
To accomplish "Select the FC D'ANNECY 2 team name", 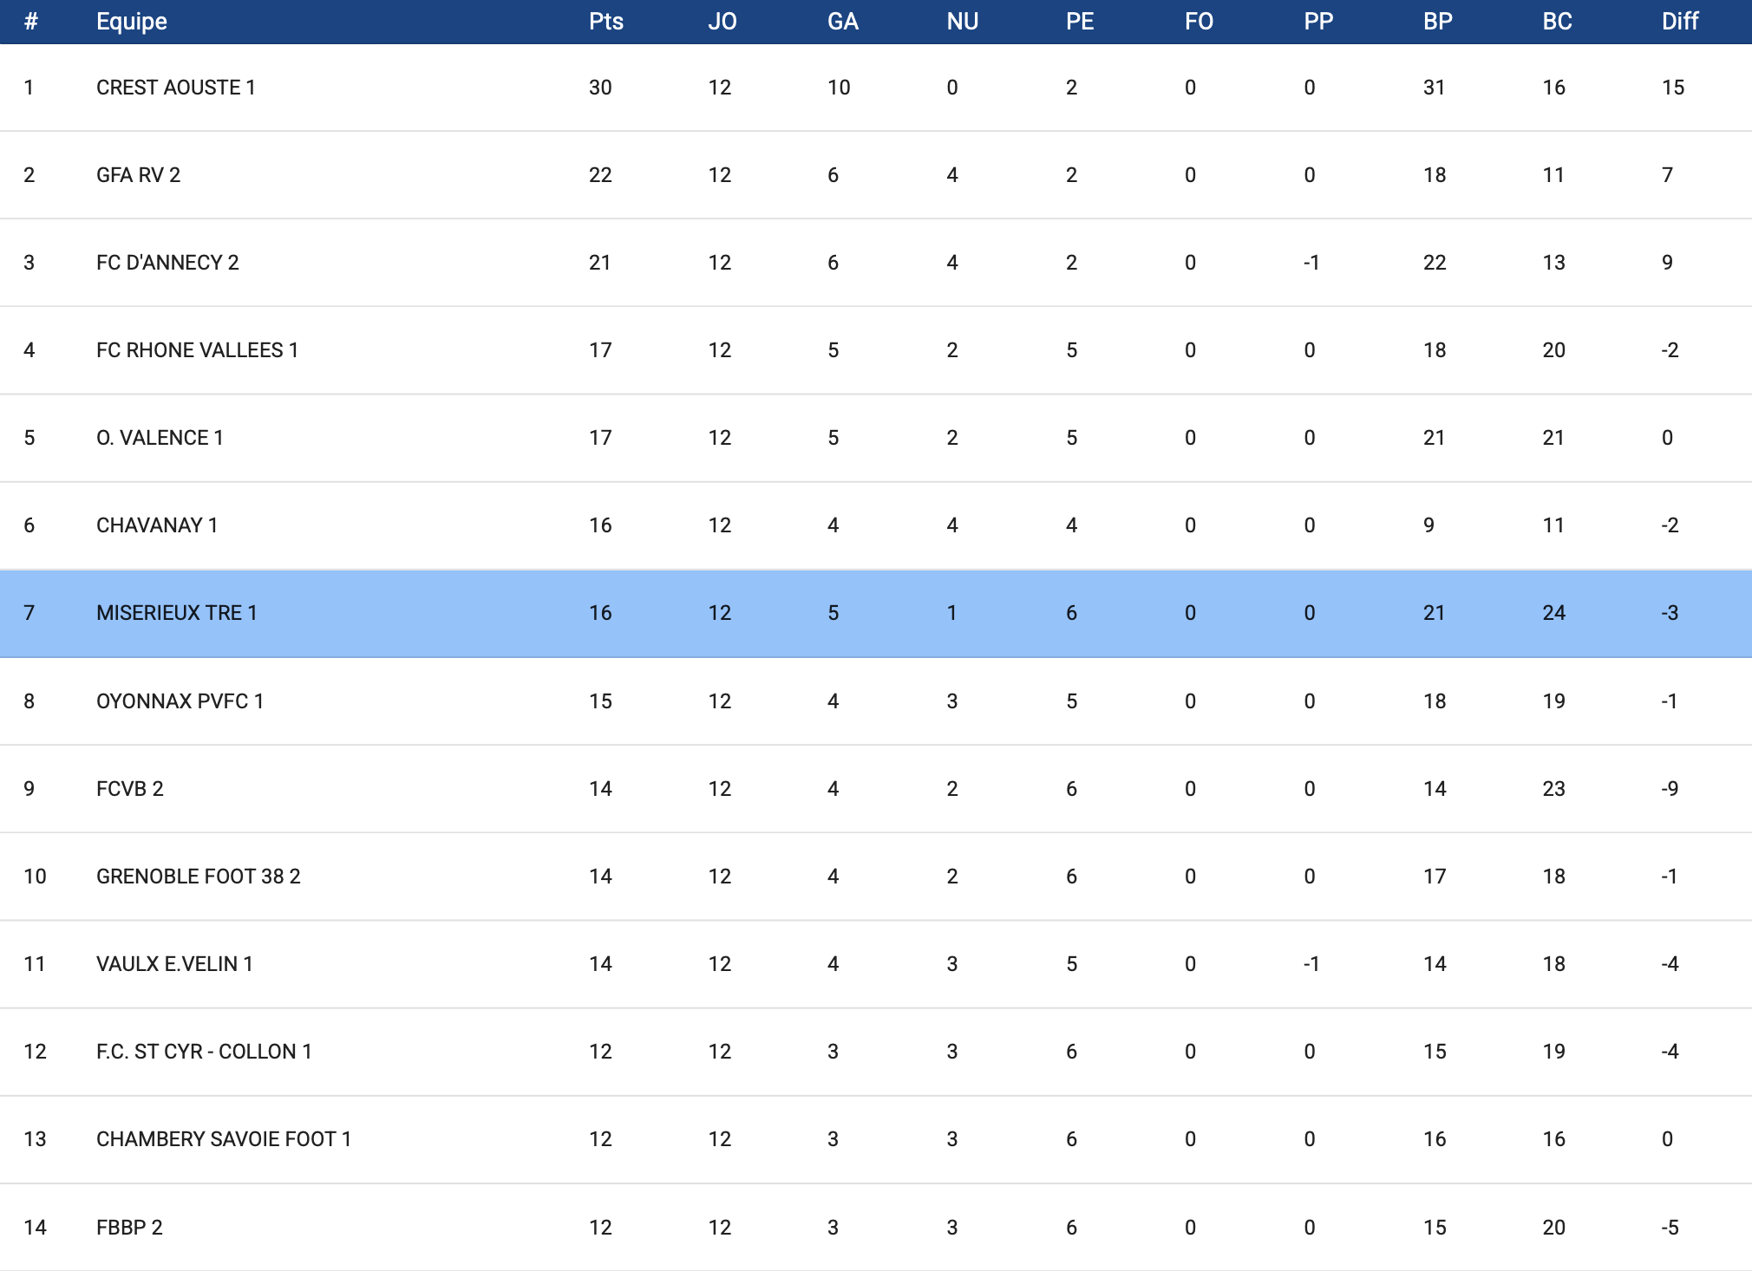I will (x=167, y=263).
